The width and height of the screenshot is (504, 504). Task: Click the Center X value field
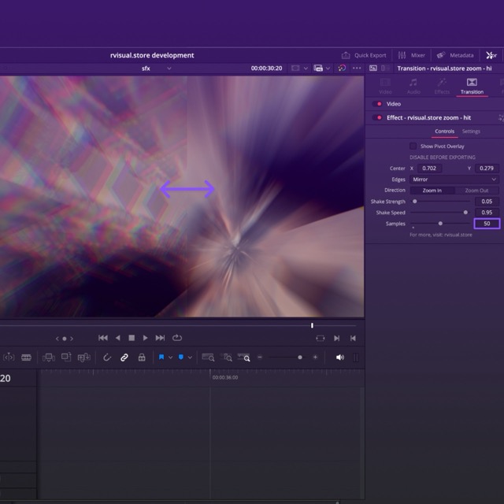431,169
